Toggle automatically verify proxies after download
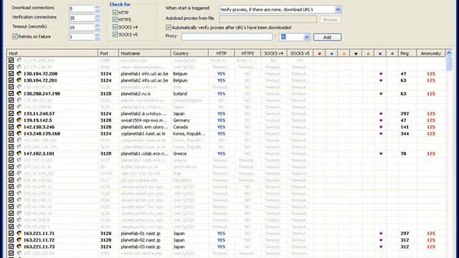The width and height of the screenshot is (459, 258). pyautogui.click(x=169, y=27)
